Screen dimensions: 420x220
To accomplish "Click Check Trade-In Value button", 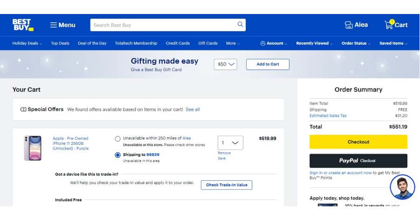I will pos(227,185).
